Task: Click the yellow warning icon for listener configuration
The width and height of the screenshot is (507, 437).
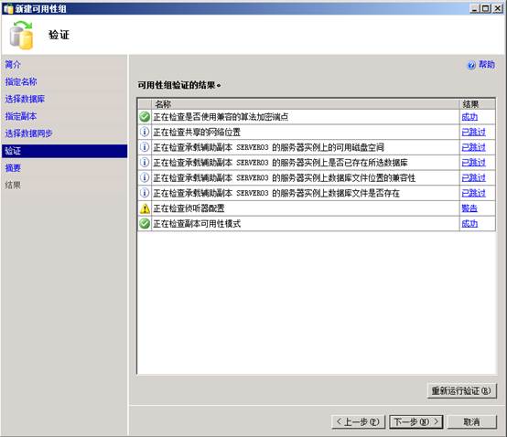Action: pyautogui.click(x=145, y=208)
